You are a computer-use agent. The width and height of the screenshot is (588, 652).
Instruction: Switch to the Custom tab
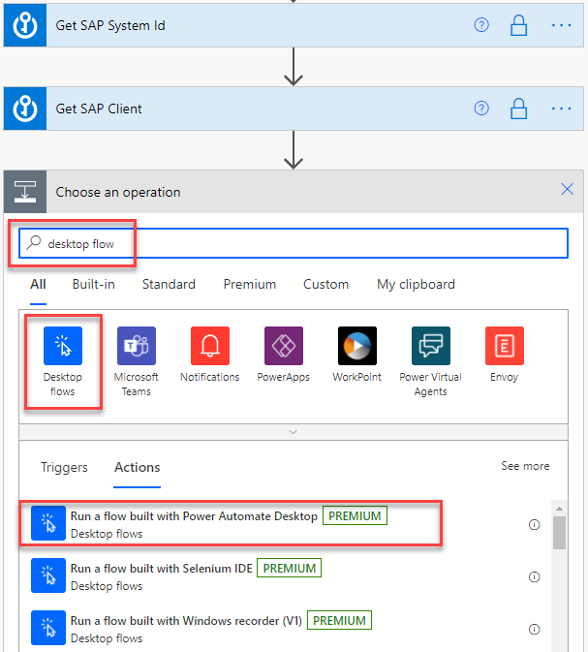click(325, 285)
